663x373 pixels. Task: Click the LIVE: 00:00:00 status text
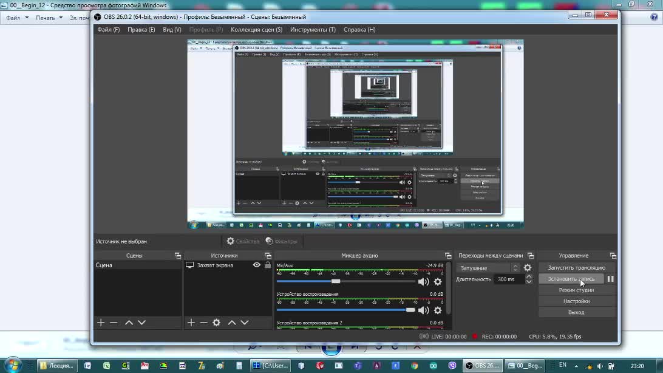coord(449,337)
